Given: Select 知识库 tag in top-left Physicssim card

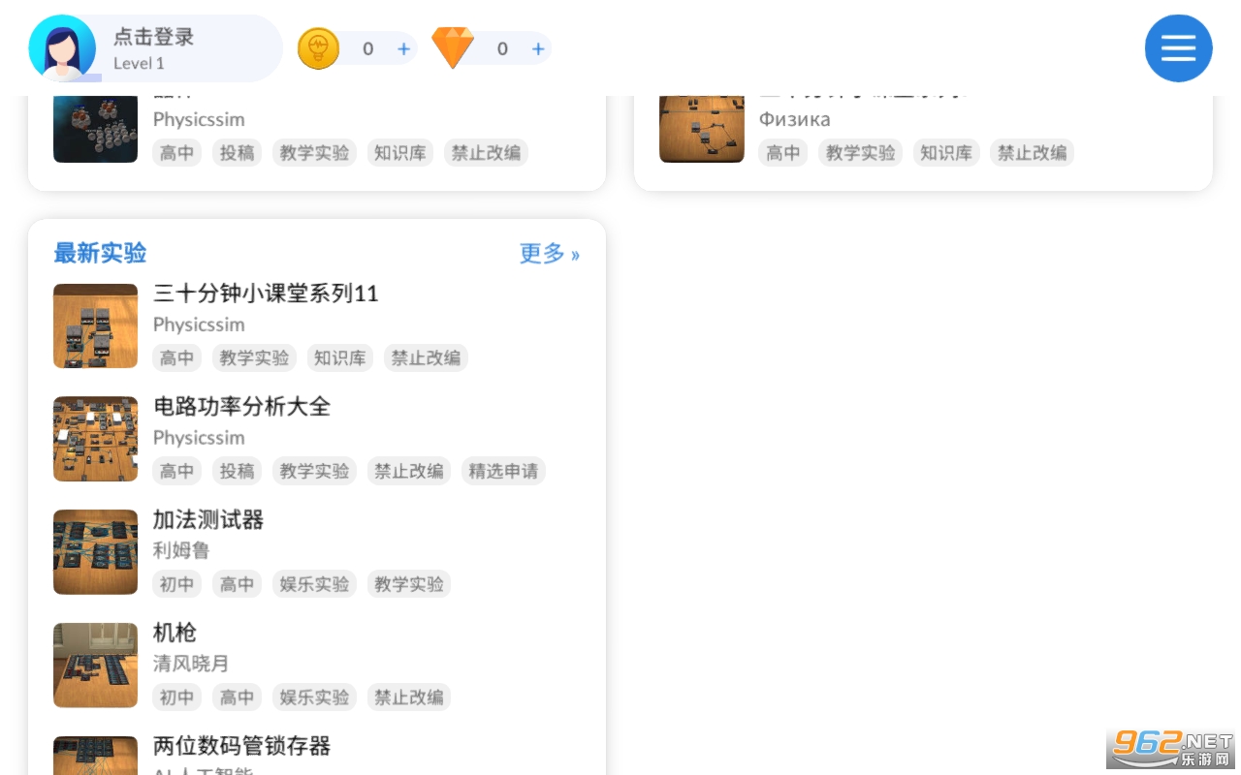Looking at the screenshot, I should [400, 153].
